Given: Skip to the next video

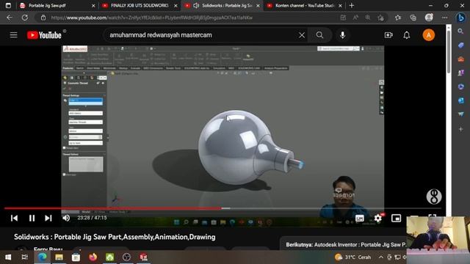Looking at the screenshot, I should (48, 218).
